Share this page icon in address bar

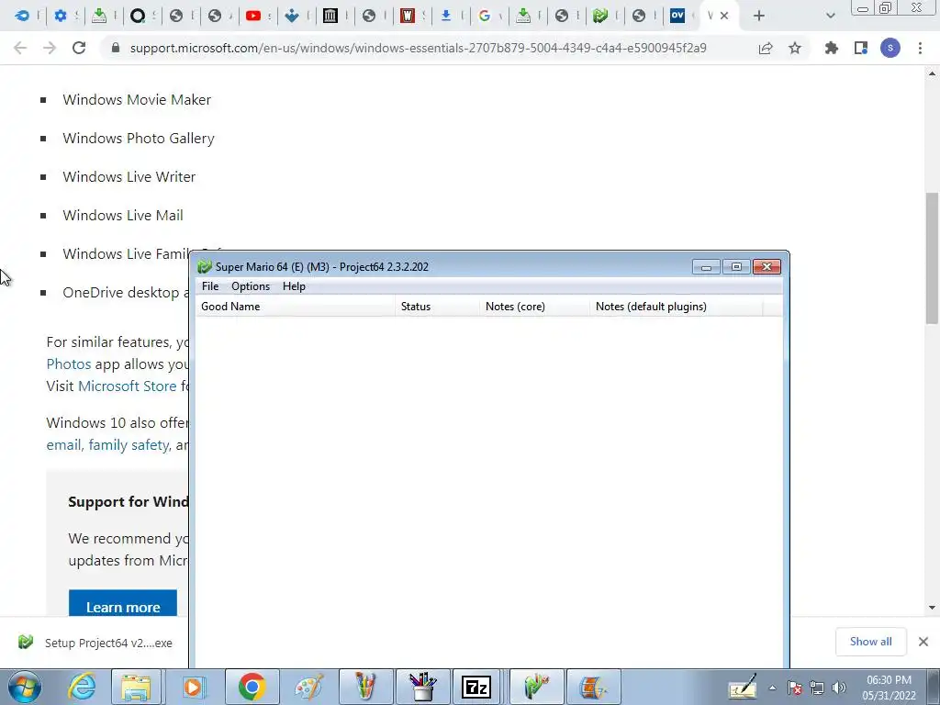pyautogui.click(x=766, y=48)
